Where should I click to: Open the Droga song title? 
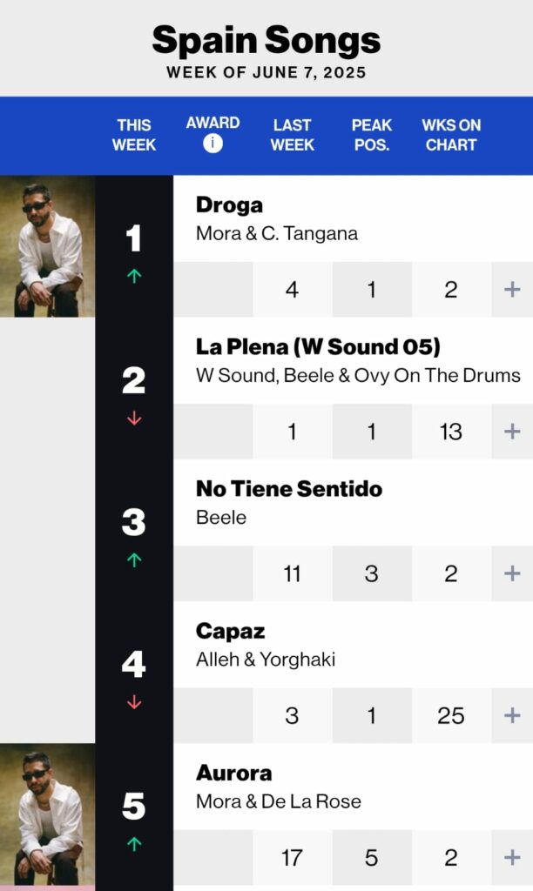229,205
